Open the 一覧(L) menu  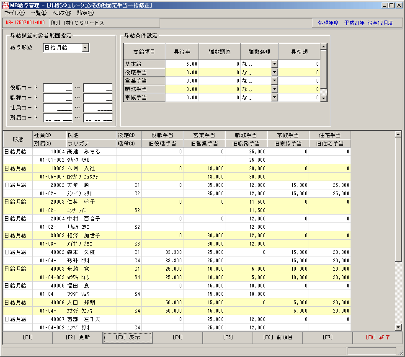pyautogui.click(x=39, y=13)
